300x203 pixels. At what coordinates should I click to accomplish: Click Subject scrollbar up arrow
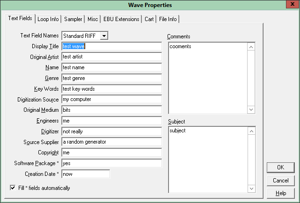252,131
